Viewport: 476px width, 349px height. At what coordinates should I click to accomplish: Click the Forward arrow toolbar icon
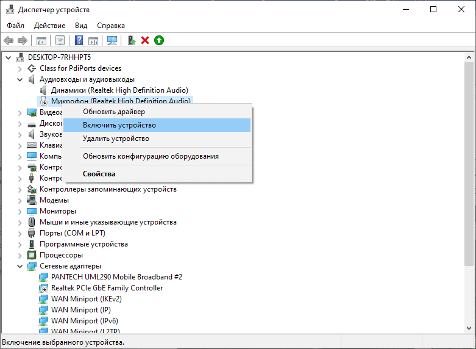coord(23,40)
